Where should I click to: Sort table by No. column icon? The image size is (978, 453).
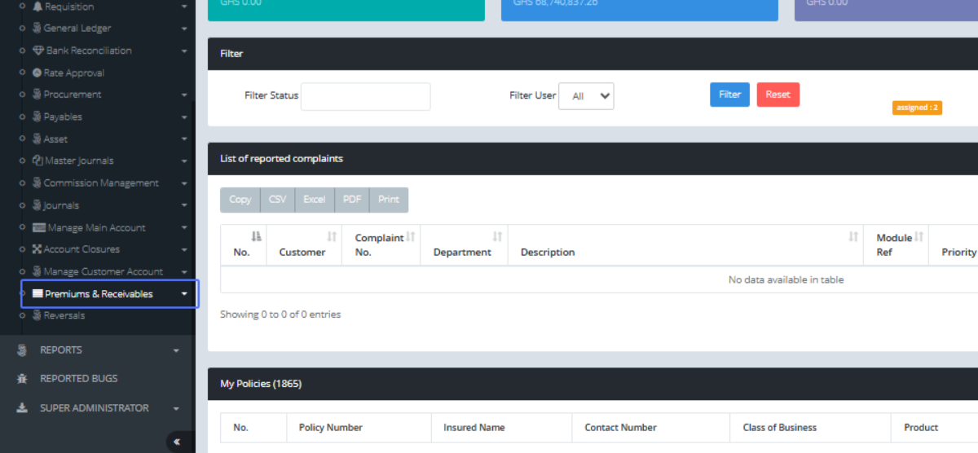pos(256,237)
